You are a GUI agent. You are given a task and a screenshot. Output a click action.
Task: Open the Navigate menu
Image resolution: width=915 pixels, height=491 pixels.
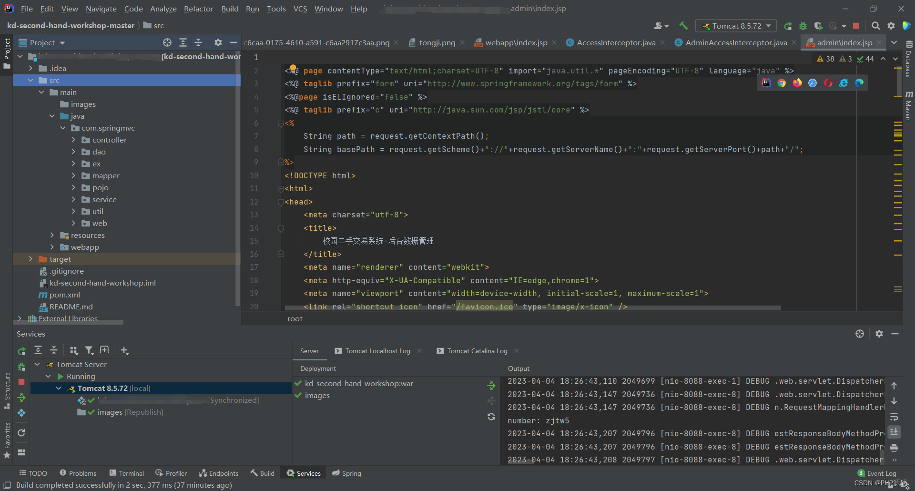point(101,9)
